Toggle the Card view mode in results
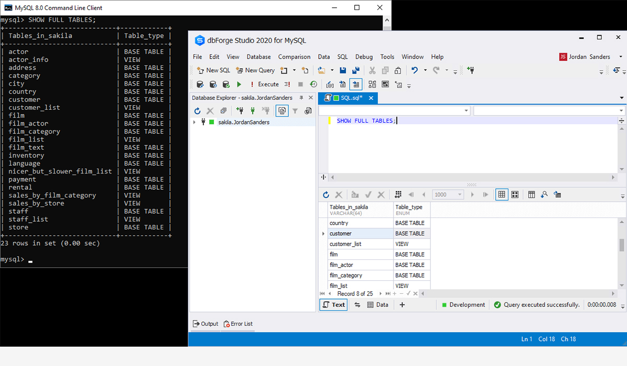 (x=515, y=195)
